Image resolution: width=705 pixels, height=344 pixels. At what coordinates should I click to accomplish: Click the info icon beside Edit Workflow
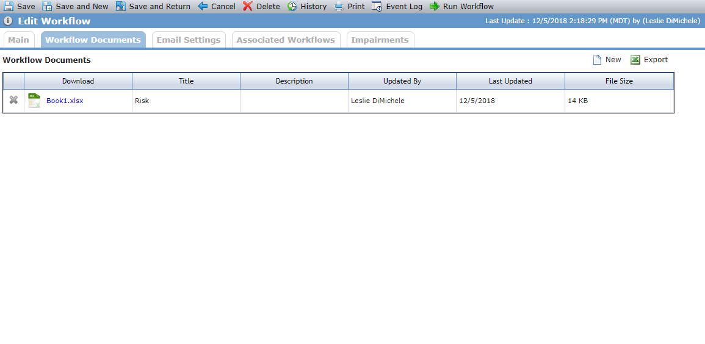tap(8, 21)
